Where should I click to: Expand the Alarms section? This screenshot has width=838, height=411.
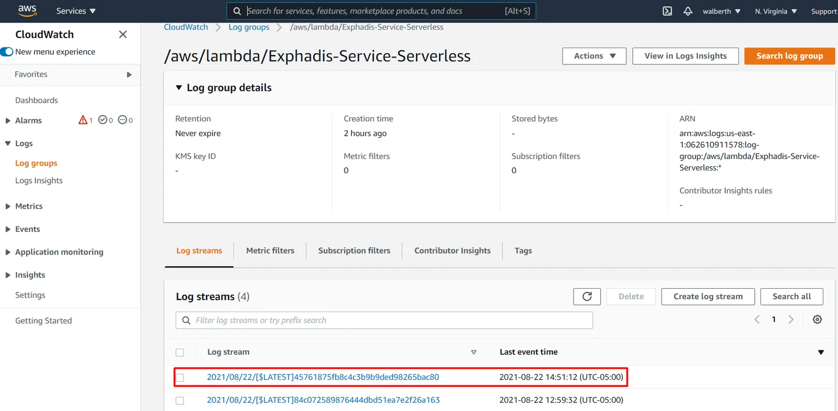8,121
